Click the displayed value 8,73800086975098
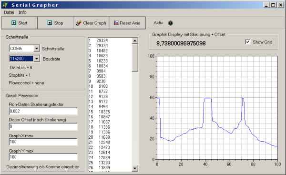 click(x=181, y=43)
